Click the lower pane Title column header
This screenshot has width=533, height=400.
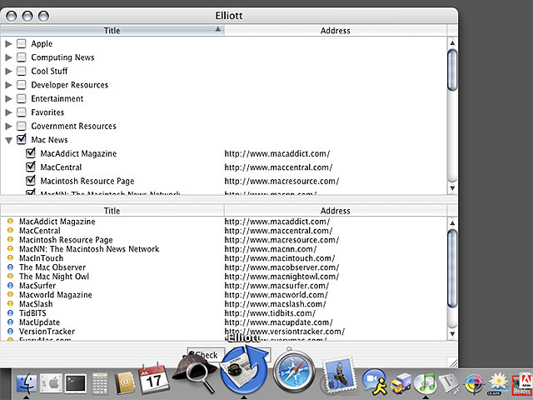112,211
